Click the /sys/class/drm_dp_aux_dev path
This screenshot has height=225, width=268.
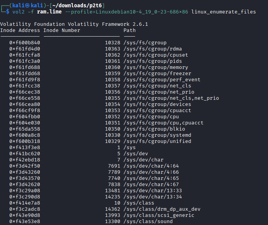coord(162,209)
